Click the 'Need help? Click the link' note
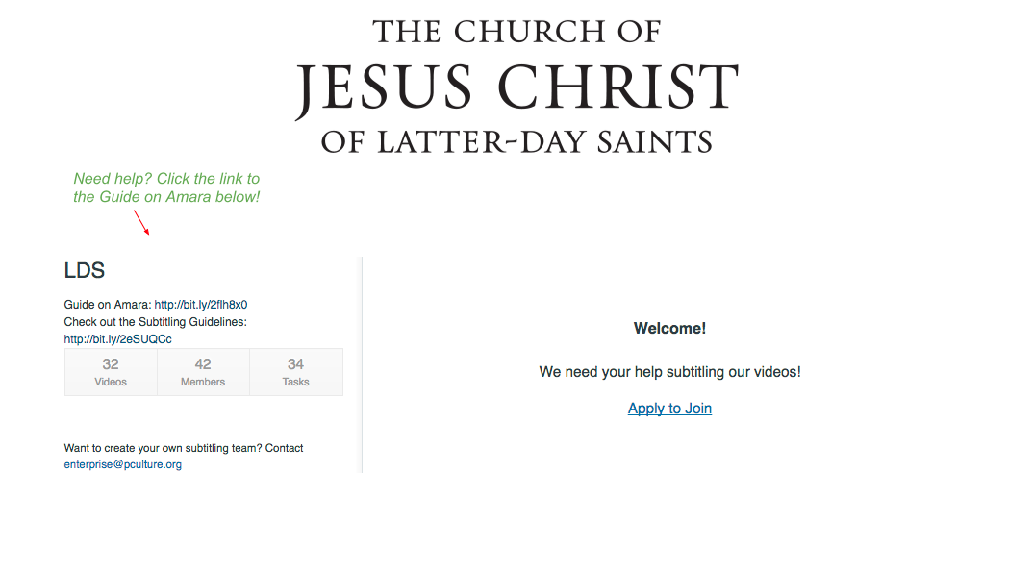Viewport: 1033px width, 572px height. click(166, 187)
